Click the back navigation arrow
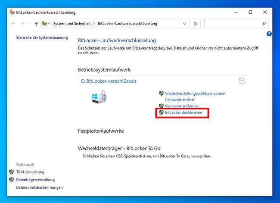The image size is (280, 203). click(x=13, y=24)
